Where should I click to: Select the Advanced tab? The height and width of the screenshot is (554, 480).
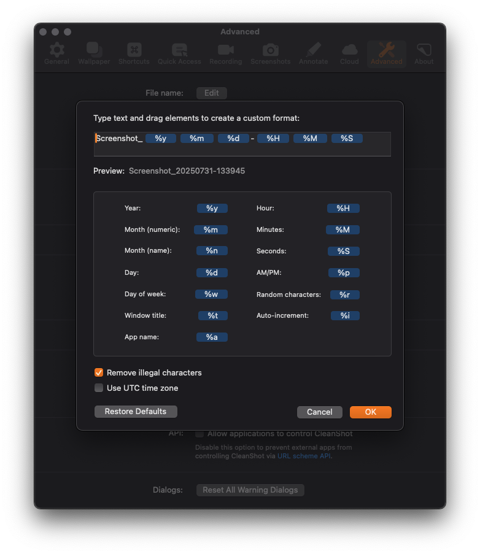coord(386,54)
